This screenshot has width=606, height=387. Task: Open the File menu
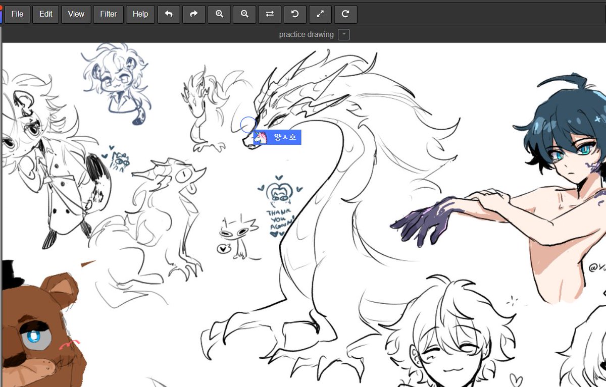(x=17, y=14)
